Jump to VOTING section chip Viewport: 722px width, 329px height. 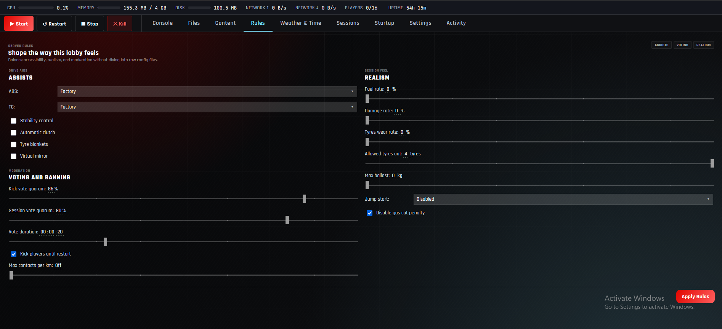(x=682, y=45)
